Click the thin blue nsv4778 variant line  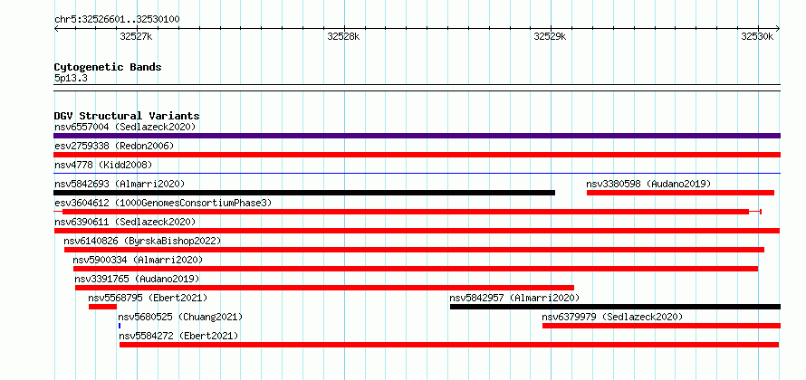click(417, 174)
